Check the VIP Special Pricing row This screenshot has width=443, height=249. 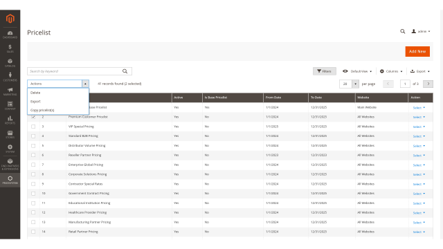[x=33, y=127]
